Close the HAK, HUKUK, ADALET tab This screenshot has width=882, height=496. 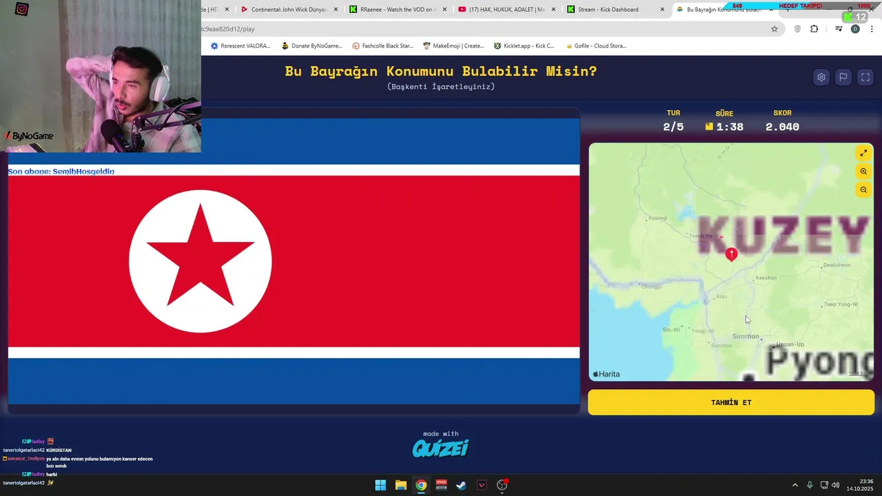553,10
